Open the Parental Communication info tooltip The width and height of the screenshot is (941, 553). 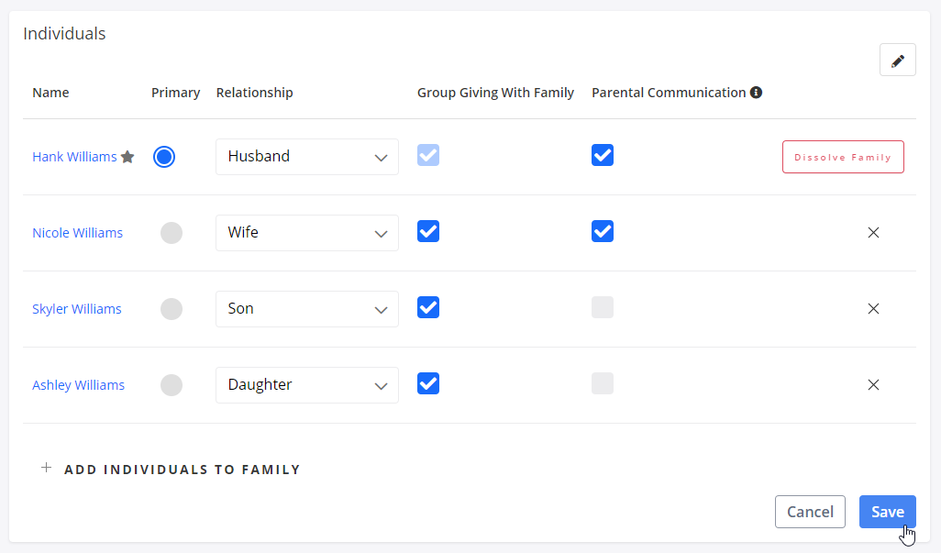click(x=756, y=92)
